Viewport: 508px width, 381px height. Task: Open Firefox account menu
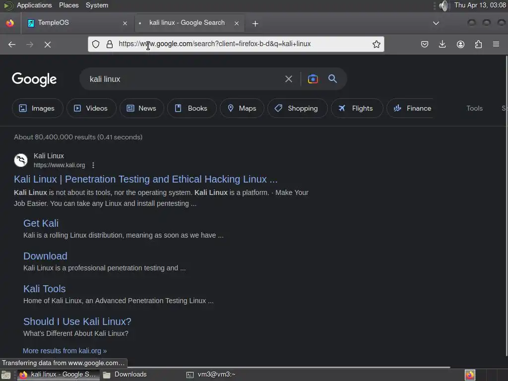click(460, 44)
